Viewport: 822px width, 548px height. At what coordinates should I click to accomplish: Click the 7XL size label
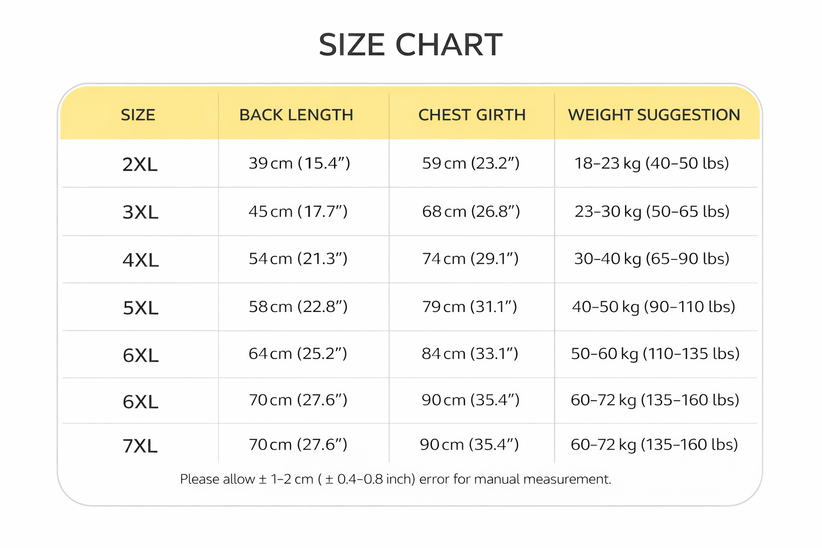tap(140, 446)
